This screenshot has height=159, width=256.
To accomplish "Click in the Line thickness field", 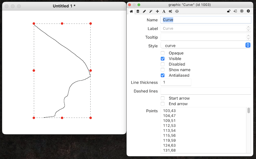I will [176, 82].
